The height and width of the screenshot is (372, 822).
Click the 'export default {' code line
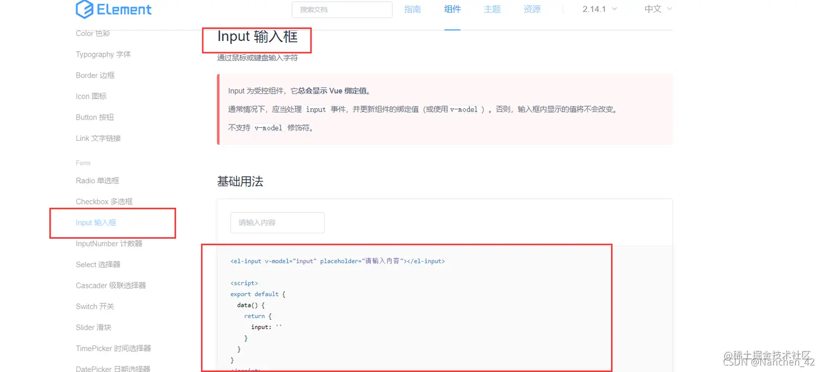click(x=258, y=294)
